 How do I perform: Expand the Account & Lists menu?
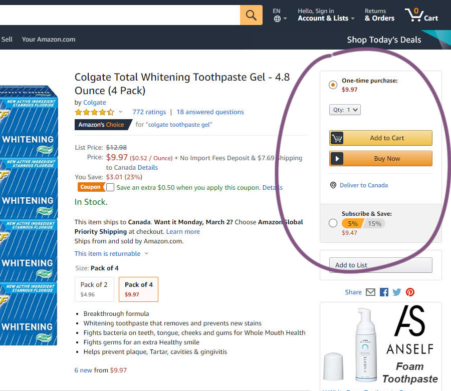pos(326,18)
